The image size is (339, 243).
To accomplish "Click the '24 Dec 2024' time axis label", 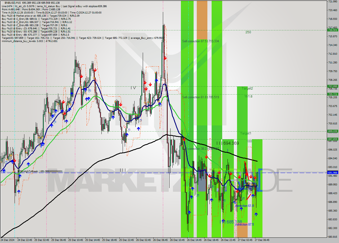I will click(x=7, y=240).
